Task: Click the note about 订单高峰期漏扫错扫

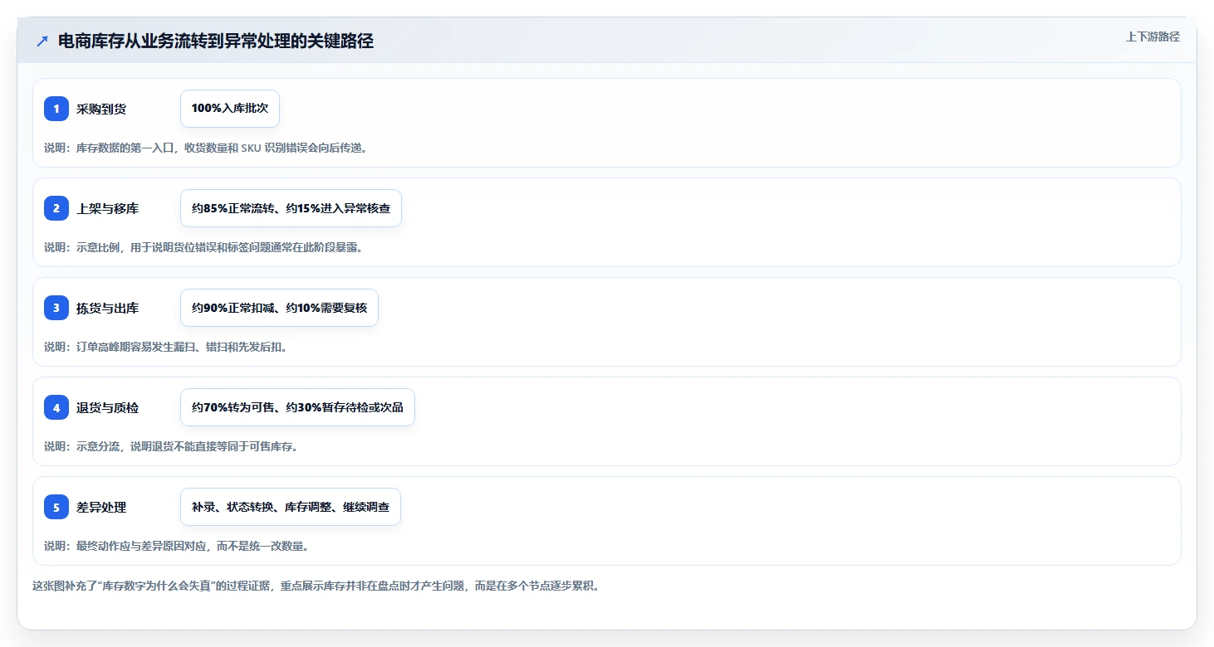Action: (166, 347)
